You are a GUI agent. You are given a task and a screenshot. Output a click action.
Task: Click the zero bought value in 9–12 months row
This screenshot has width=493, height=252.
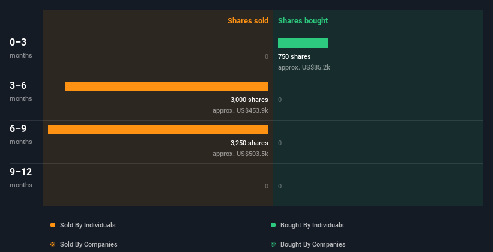(x=280, y=186)
